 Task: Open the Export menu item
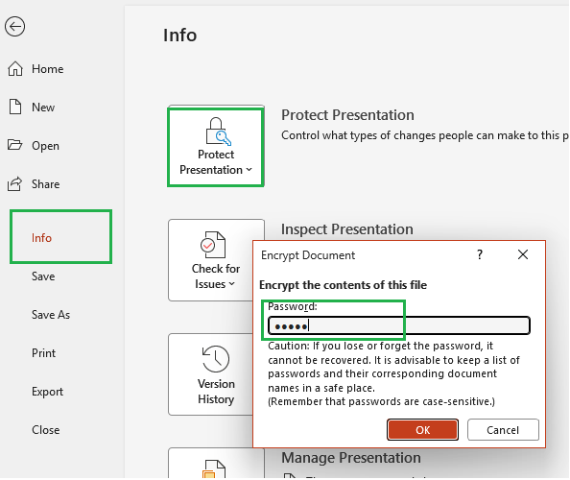[x=47, y=392]
